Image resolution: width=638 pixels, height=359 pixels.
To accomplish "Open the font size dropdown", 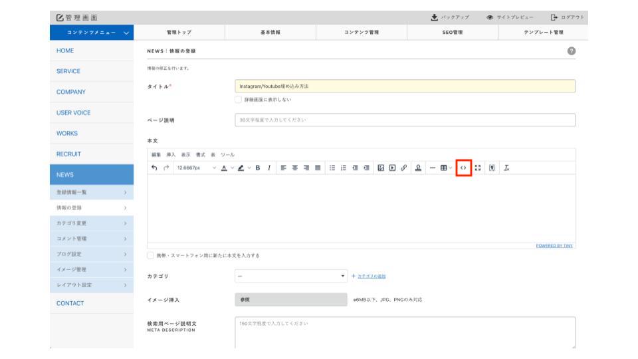I will (196, 168).
